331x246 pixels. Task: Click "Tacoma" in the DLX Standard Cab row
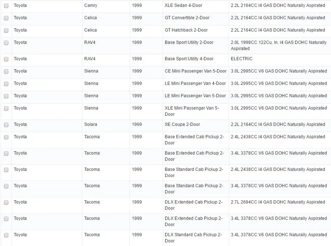click(x=92, y=235)
